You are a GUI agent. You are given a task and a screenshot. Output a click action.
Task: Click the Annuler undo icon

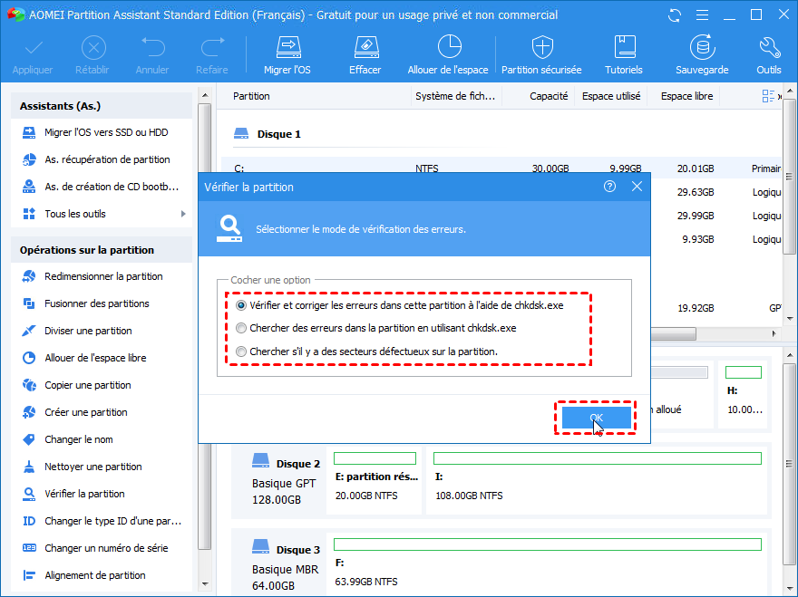coord(152,55)
